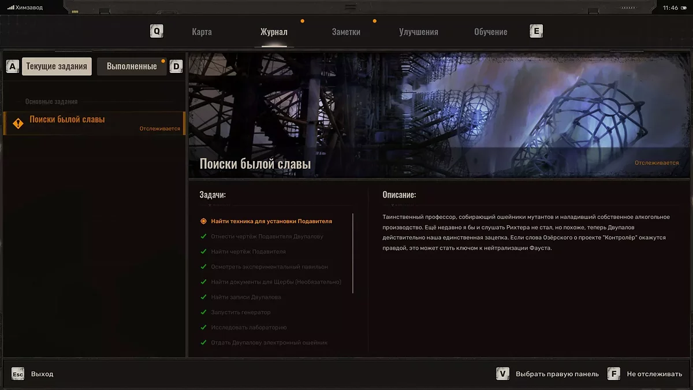Image resolution: width=693 pixels, height=390 pixels.
Task: Click the task list vertical scrollbar
Action: point(353,253)
